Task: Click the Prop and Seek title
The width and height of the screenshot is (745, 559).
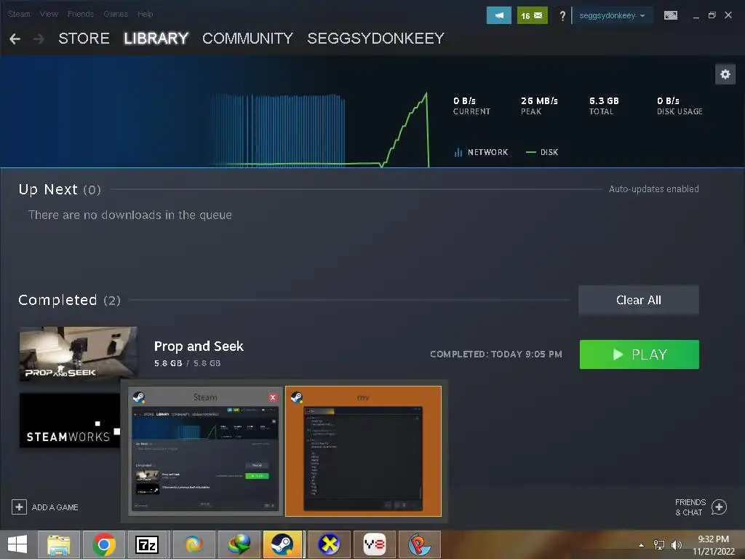Action: (x=199, y=346)
